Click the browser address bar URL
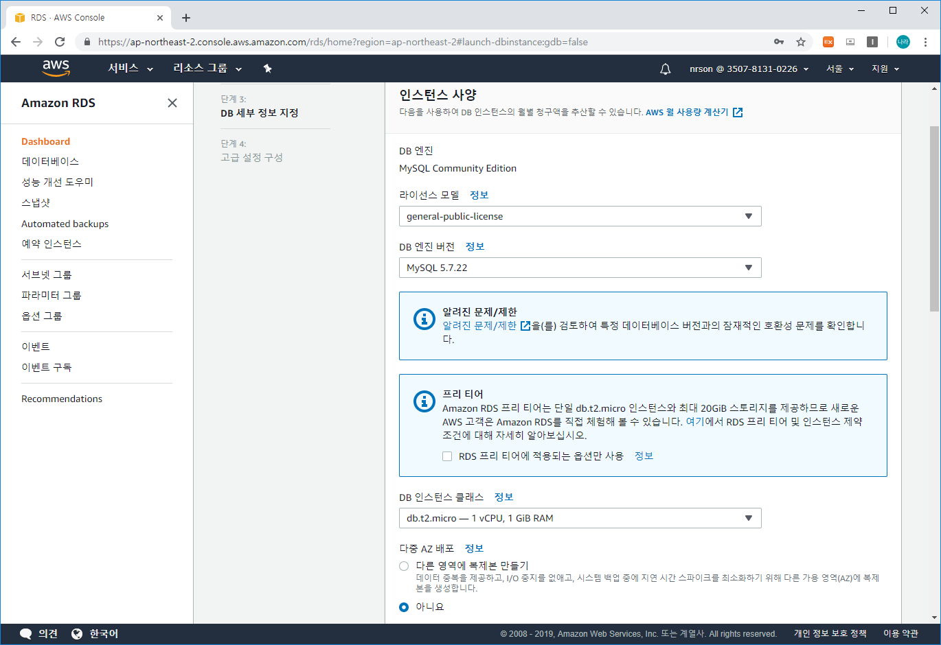The width and height of the screenshot is (941, 645). coord(343,42)
